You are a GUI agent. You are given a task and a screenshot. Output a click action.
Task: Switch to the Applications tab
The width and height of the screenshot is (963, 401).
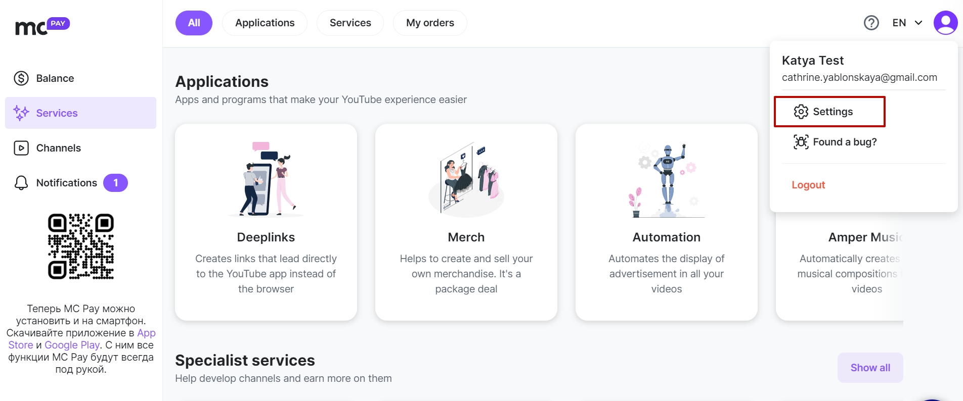[x=265, y=23]
